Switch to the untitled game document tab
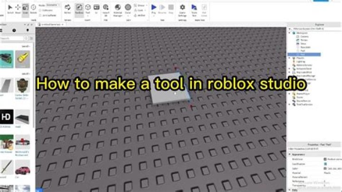The image size is (342, 192). coord(51,24)
